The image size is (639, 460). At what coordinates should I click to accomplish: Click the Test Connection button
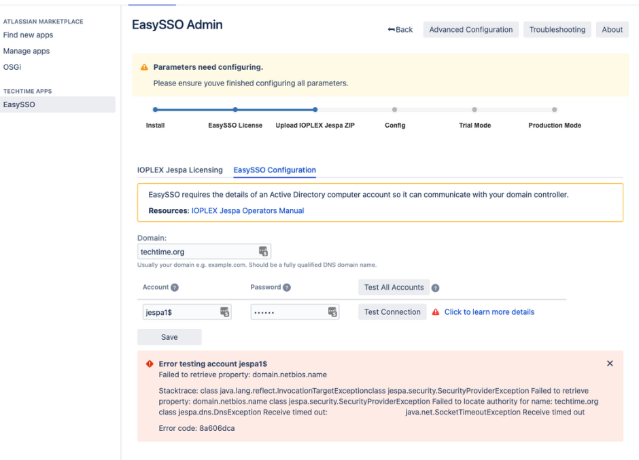tap(392, 312)
